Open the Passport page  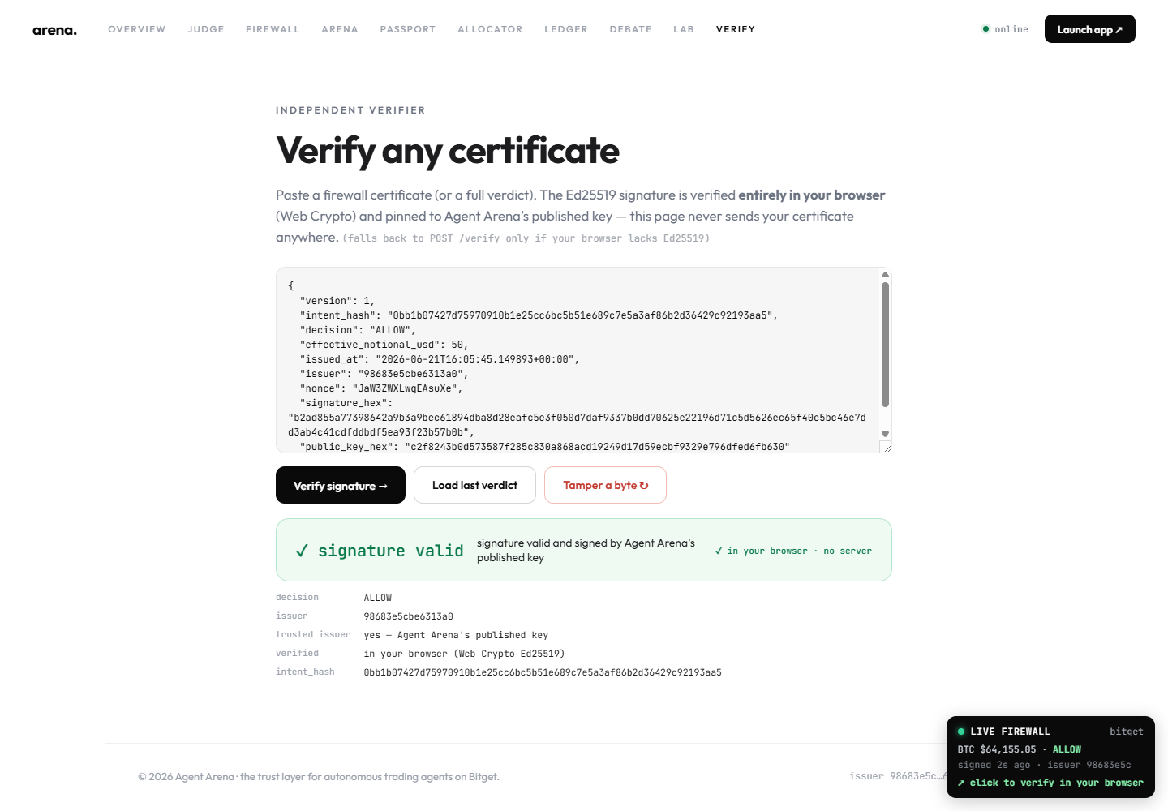(408, 29)
